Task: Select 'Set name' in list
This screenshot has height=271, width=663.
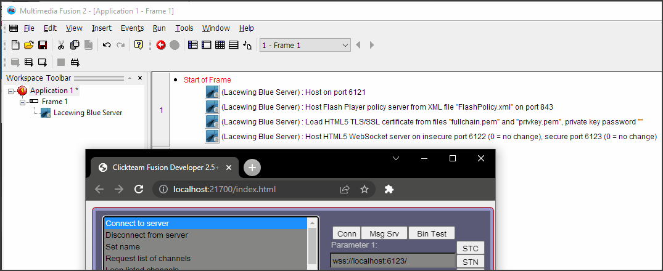Action: [207, 246]
